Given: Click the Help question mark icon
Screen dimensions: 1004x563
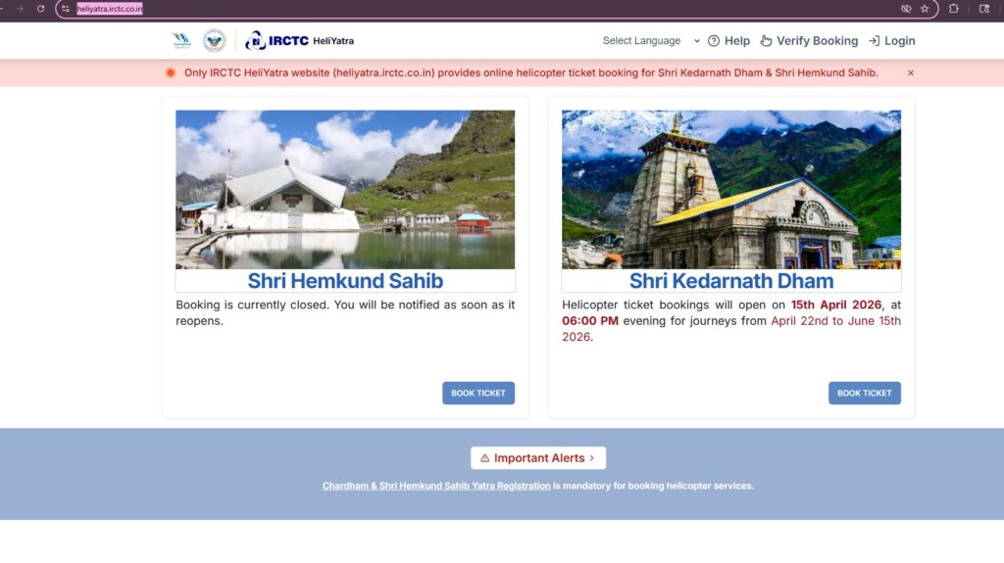Looking at the screenshot, I should [x=714, y=40].
